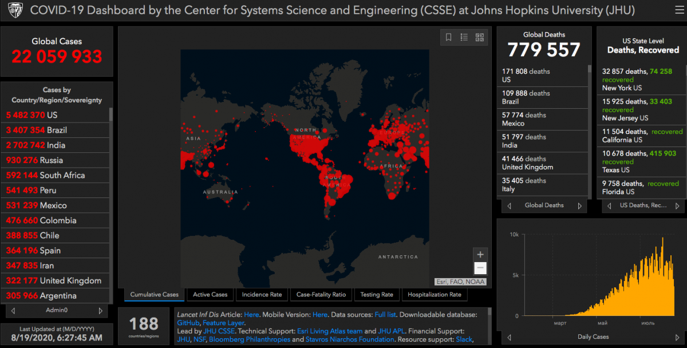Select the New Jersey US state row
This screenshot has width=687, height=348.
tap(641, 110)
